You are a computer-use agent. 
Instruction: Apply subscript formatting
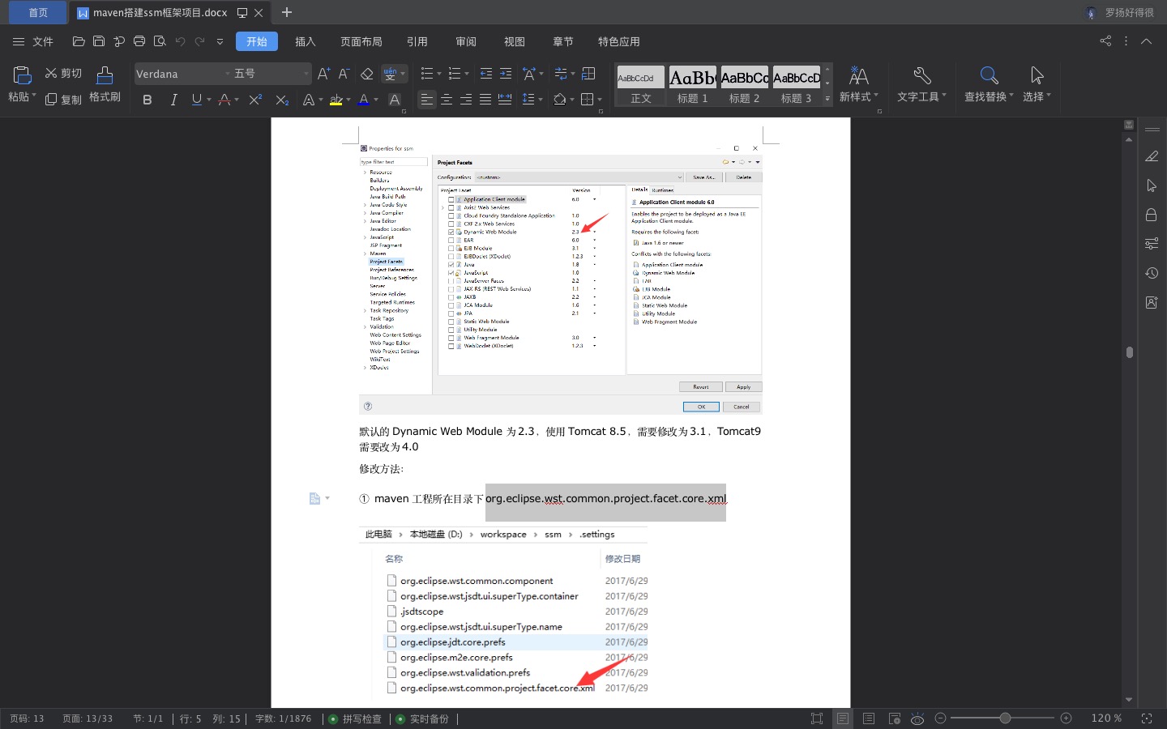tap(281, 100)
